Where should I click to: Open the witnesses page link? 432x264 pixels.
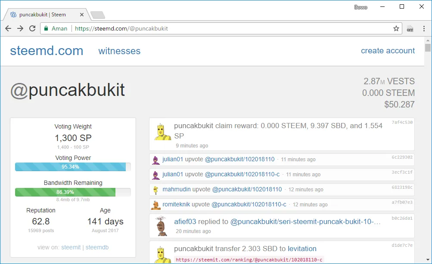point(119,51)
